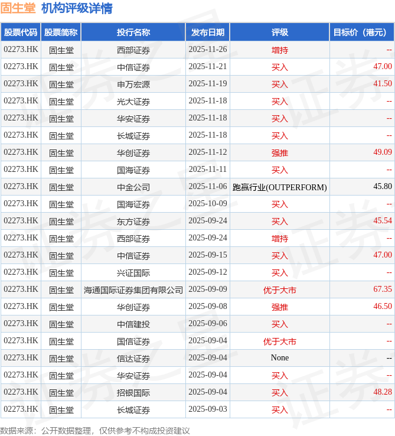Click the 跑赢行业(OUTPERFORM) rating
The height and width of the screenshot is (436, 395).
280,187
